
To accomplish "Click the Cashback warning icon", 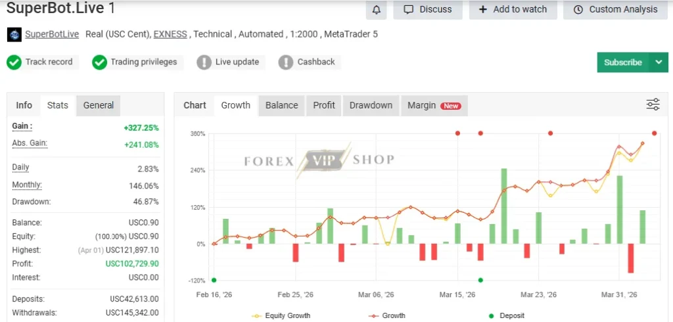I will [x=285, y=62].
